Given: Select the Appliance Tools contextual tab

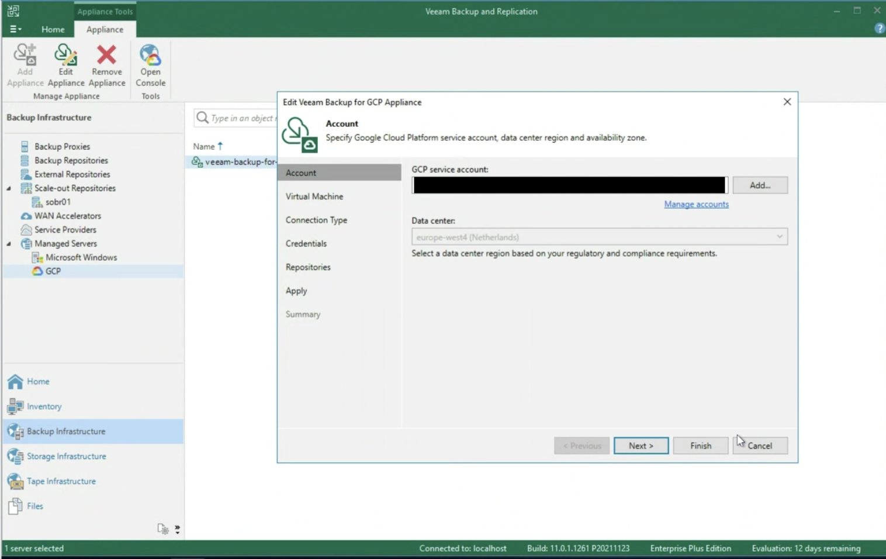Looking at the screenshot, I should click(x=105, y=11).
